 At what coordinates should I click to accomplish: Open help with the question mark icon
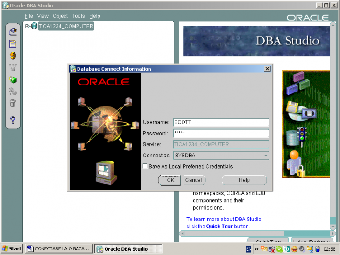point(13,120)
